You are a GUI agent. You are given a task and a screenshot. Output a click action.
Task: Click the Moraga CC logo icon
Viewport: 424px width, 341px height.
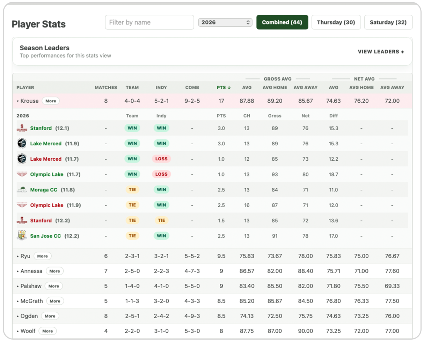click(22, 190)
